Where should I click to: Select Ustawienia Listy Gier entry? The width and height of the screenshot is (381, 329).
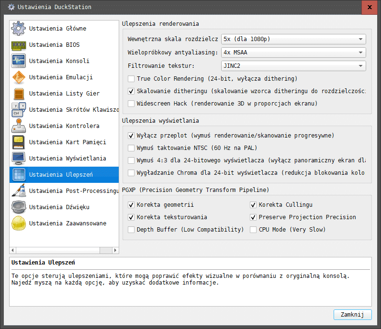point(64,93)
